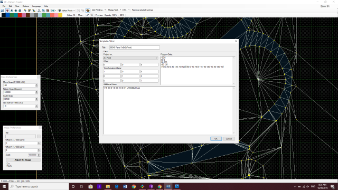Pick the red colour swatch in the palette
The height and width of the screenshot is (190, 338).
(20, 15)
